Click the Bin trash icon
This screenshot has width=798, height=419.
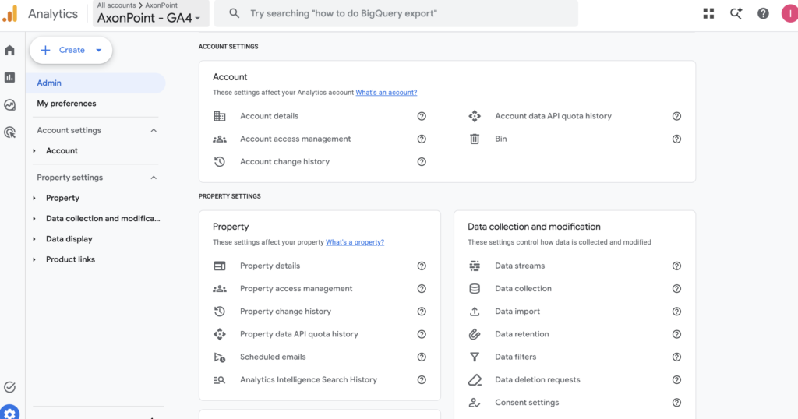click(475, 139)
